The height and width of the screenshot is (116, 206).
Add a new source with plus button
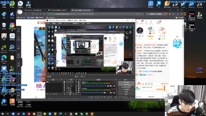click(x=65, y=94)
